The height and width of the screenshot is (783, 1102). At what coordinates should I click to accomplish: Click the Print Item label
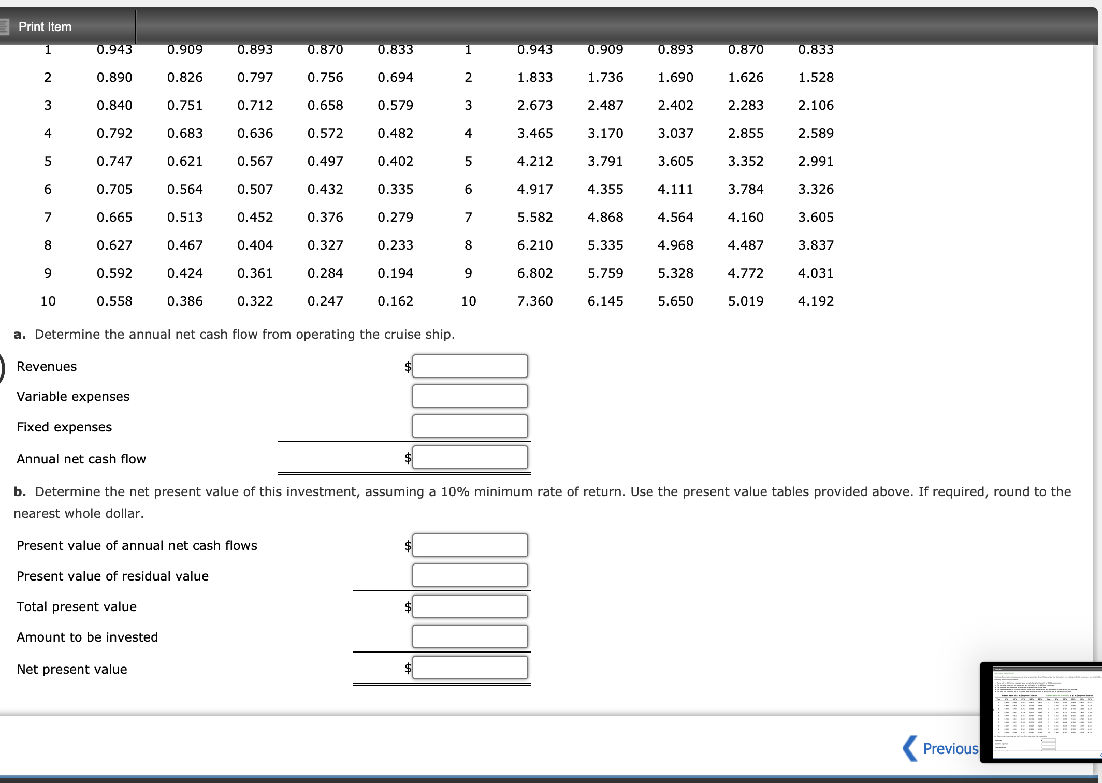click(45, 27)
